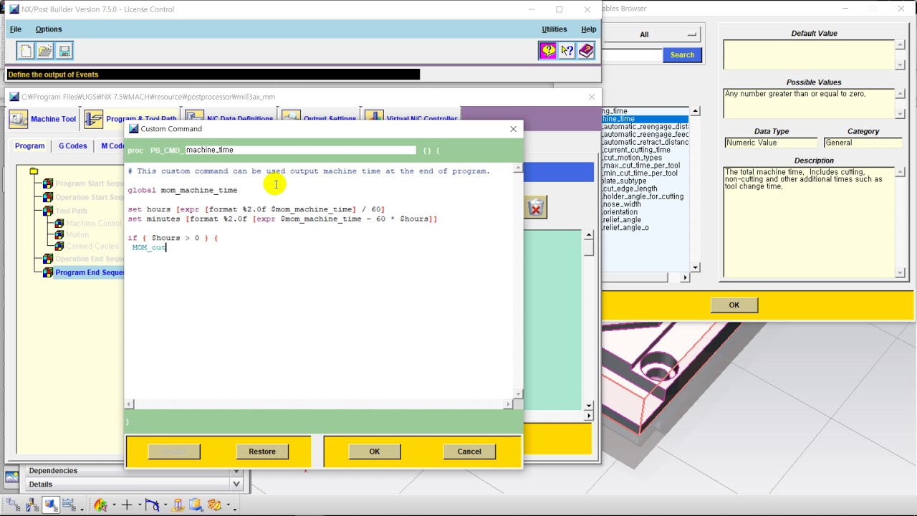Click OK in the Custom Command dialog
The image size is (917, 516).
[375, 451]
